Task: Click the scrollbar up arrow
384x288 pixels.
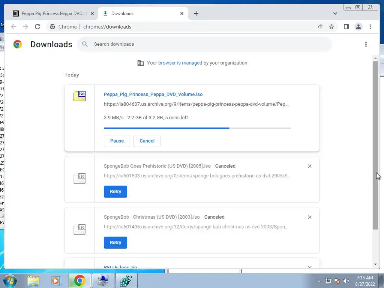Action: click(375, 58)
